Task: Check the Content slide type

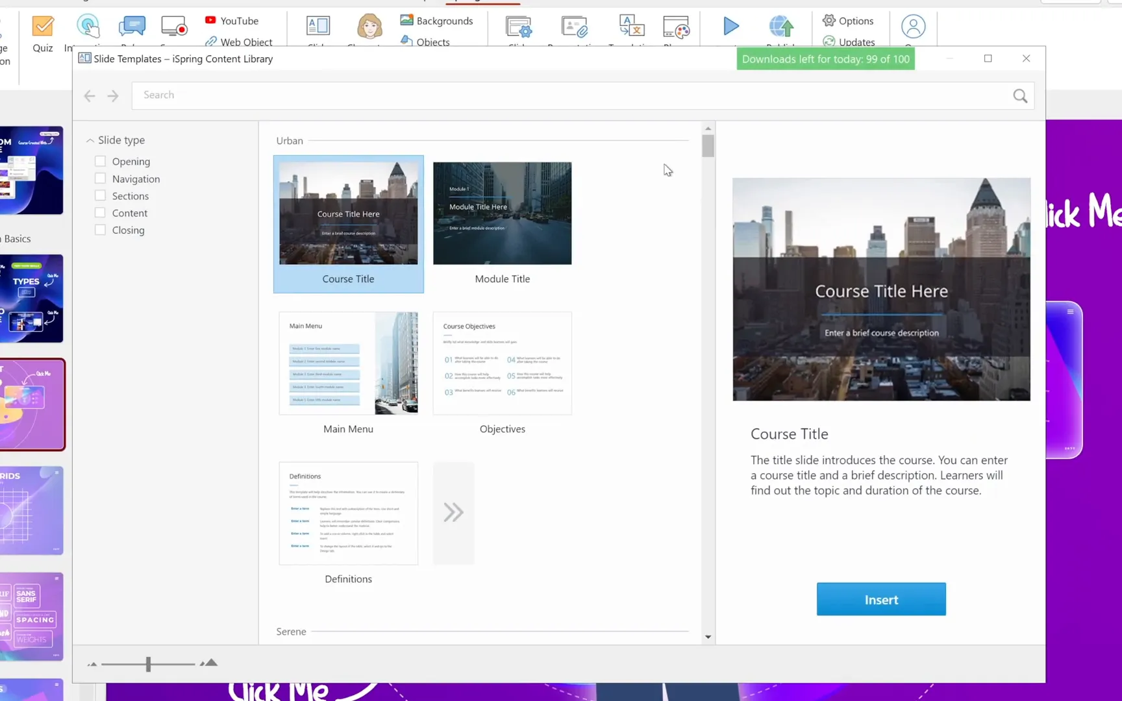Action: point(100,212)
